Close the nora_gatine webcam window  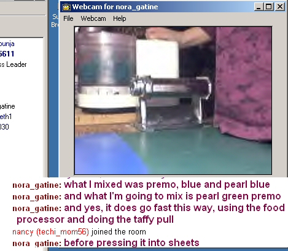(280, 7)
